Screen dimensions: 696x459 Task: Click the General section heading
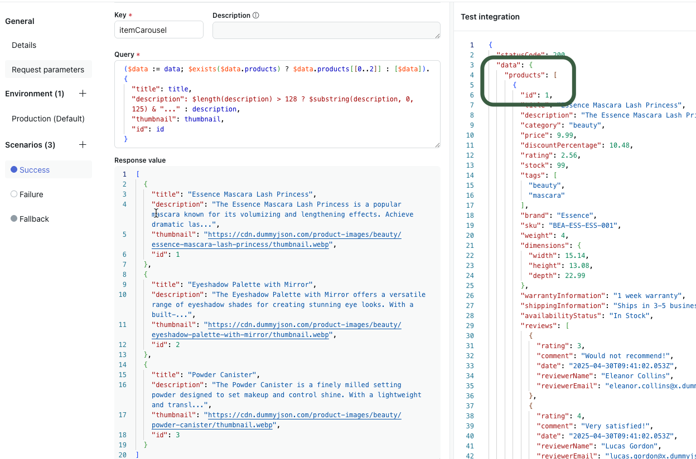click(x=20, y=21)
